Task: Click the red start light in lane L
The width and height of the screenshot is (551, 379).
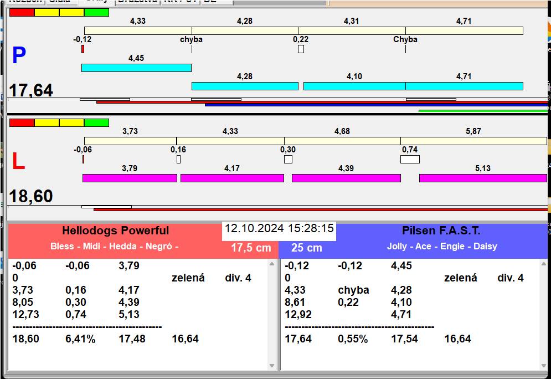Action: [x=22, y=122]
